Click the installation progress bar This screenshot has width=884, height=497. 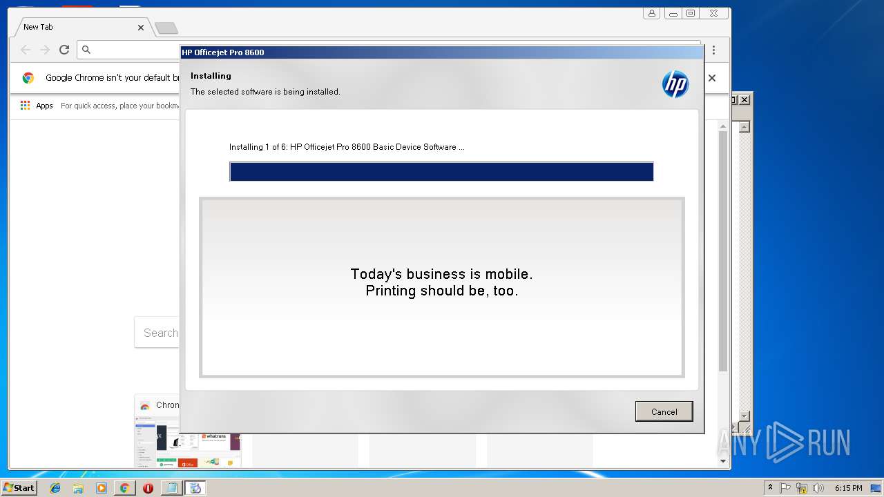pos(441,172)
